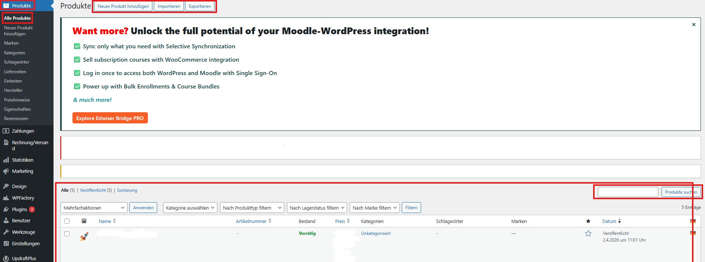Open Marken submenu item
Screen dimensions: 705x262
point(11,43)
